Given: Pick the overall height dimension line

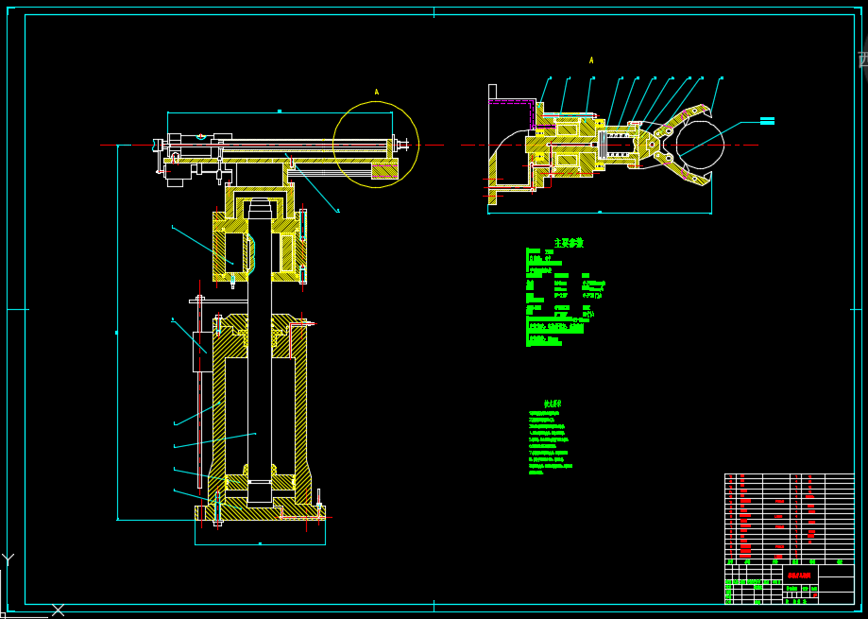Looking at the screenshot, I should tap(117, 333).
